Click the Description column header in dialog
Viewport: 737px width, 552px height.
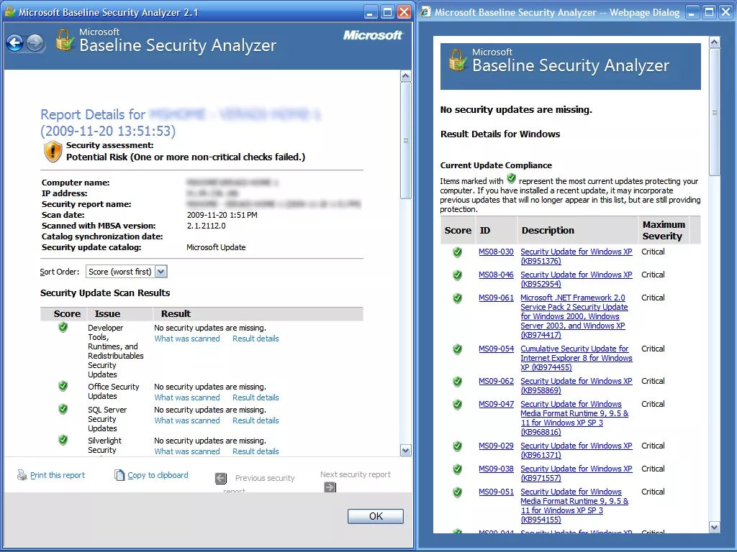pyautogui.click(x=577, y=231)
